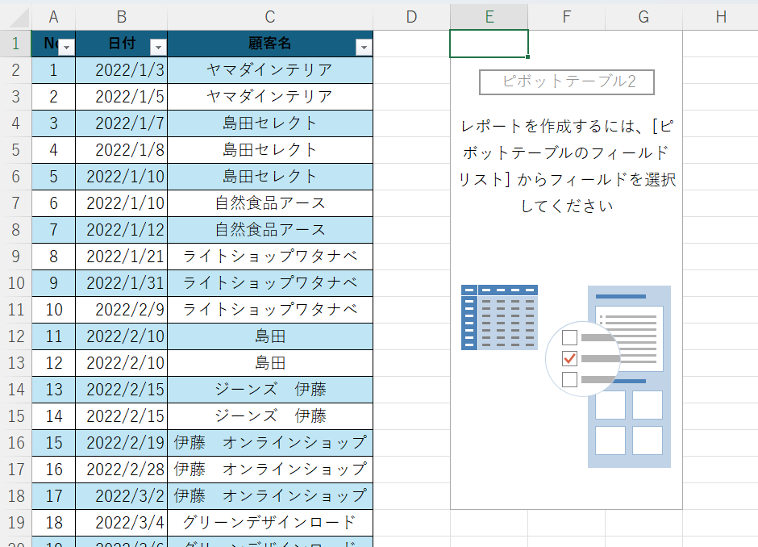The height and width of the screenshot is (547, 758).
Task: Open the No column filter dropdown
Action: [x=66, y=48]
